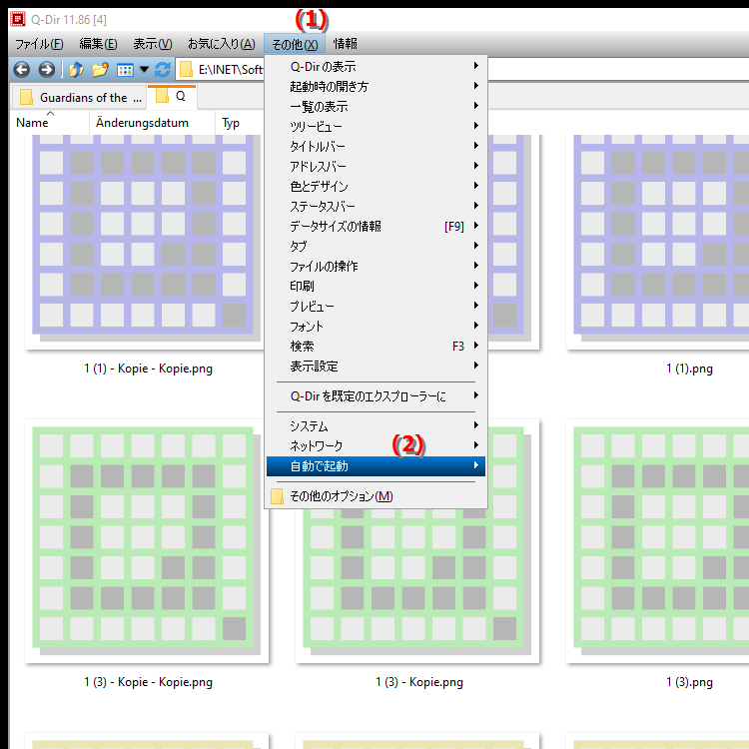
Task: Click the new folder toolbar icon
Action: click(100, 70)
